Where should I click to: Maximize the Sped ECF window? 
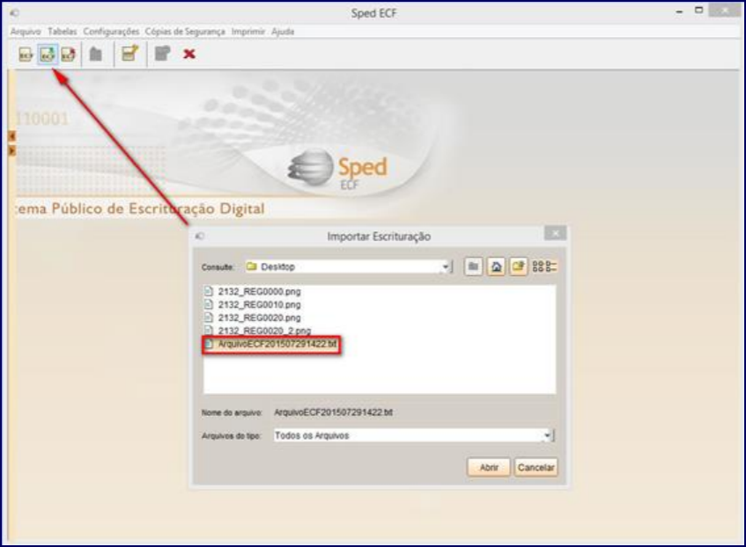coord(698,11)
